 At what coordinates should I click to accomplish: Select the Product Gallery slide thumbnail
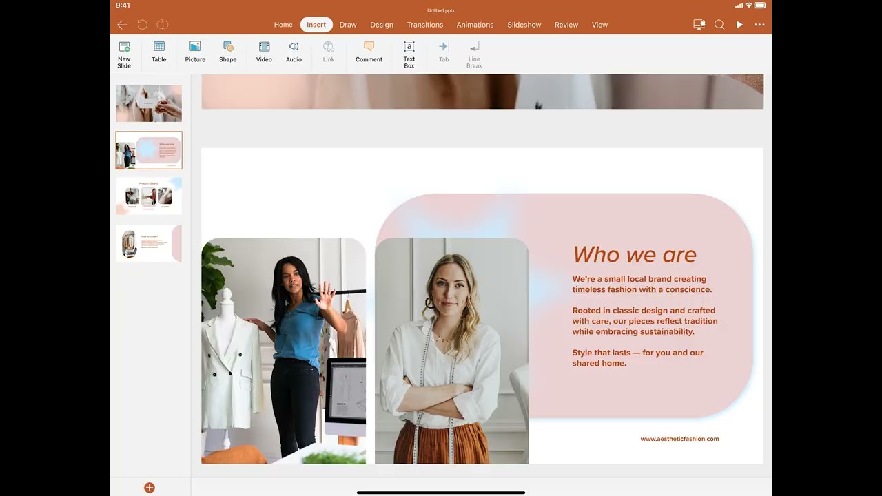pos(149,196)
